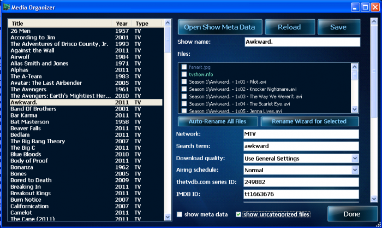Screen dimensions: 382x228
Task: Click details panel scroll up arrow
Action: [374, 21]
